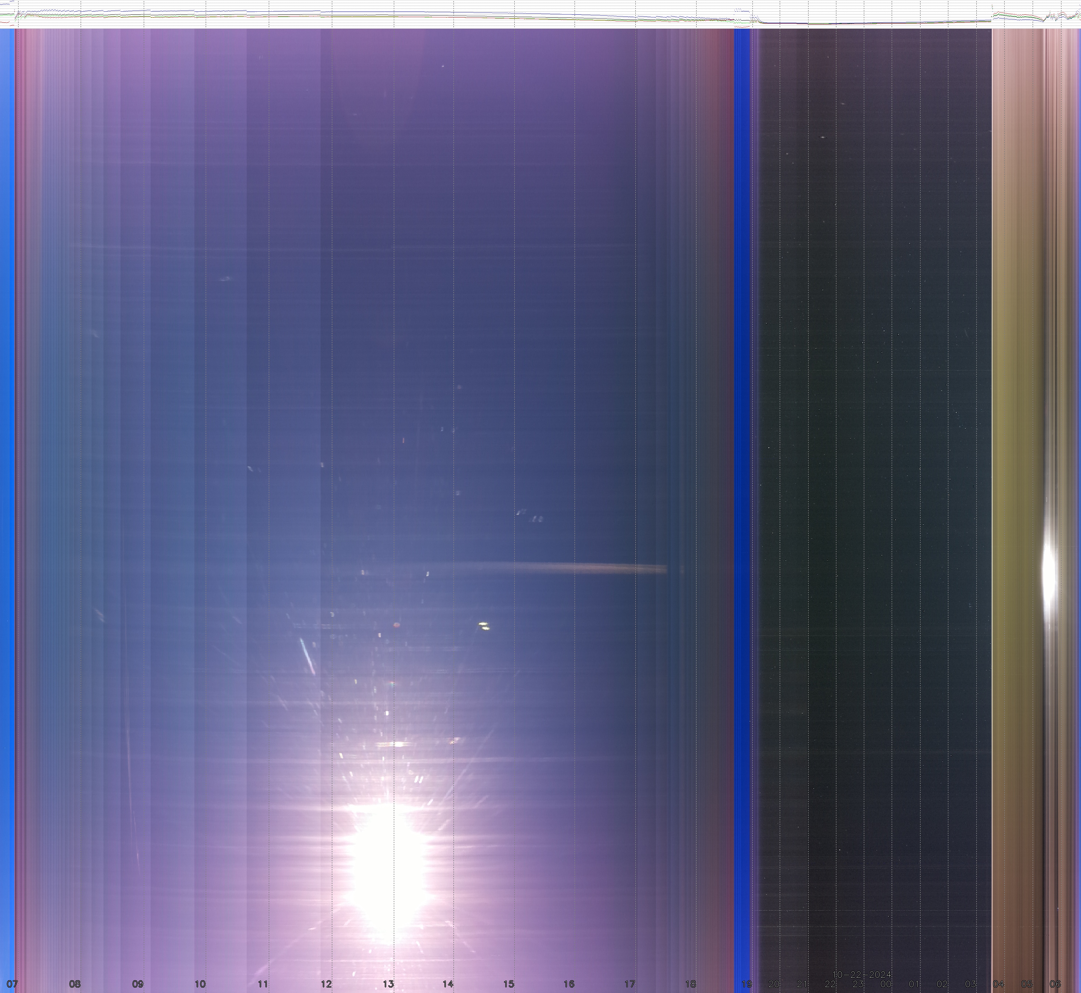Screen dimensions: 1081x993
Task: Select the "20" hour label
Action: click(x=774, y=984)
